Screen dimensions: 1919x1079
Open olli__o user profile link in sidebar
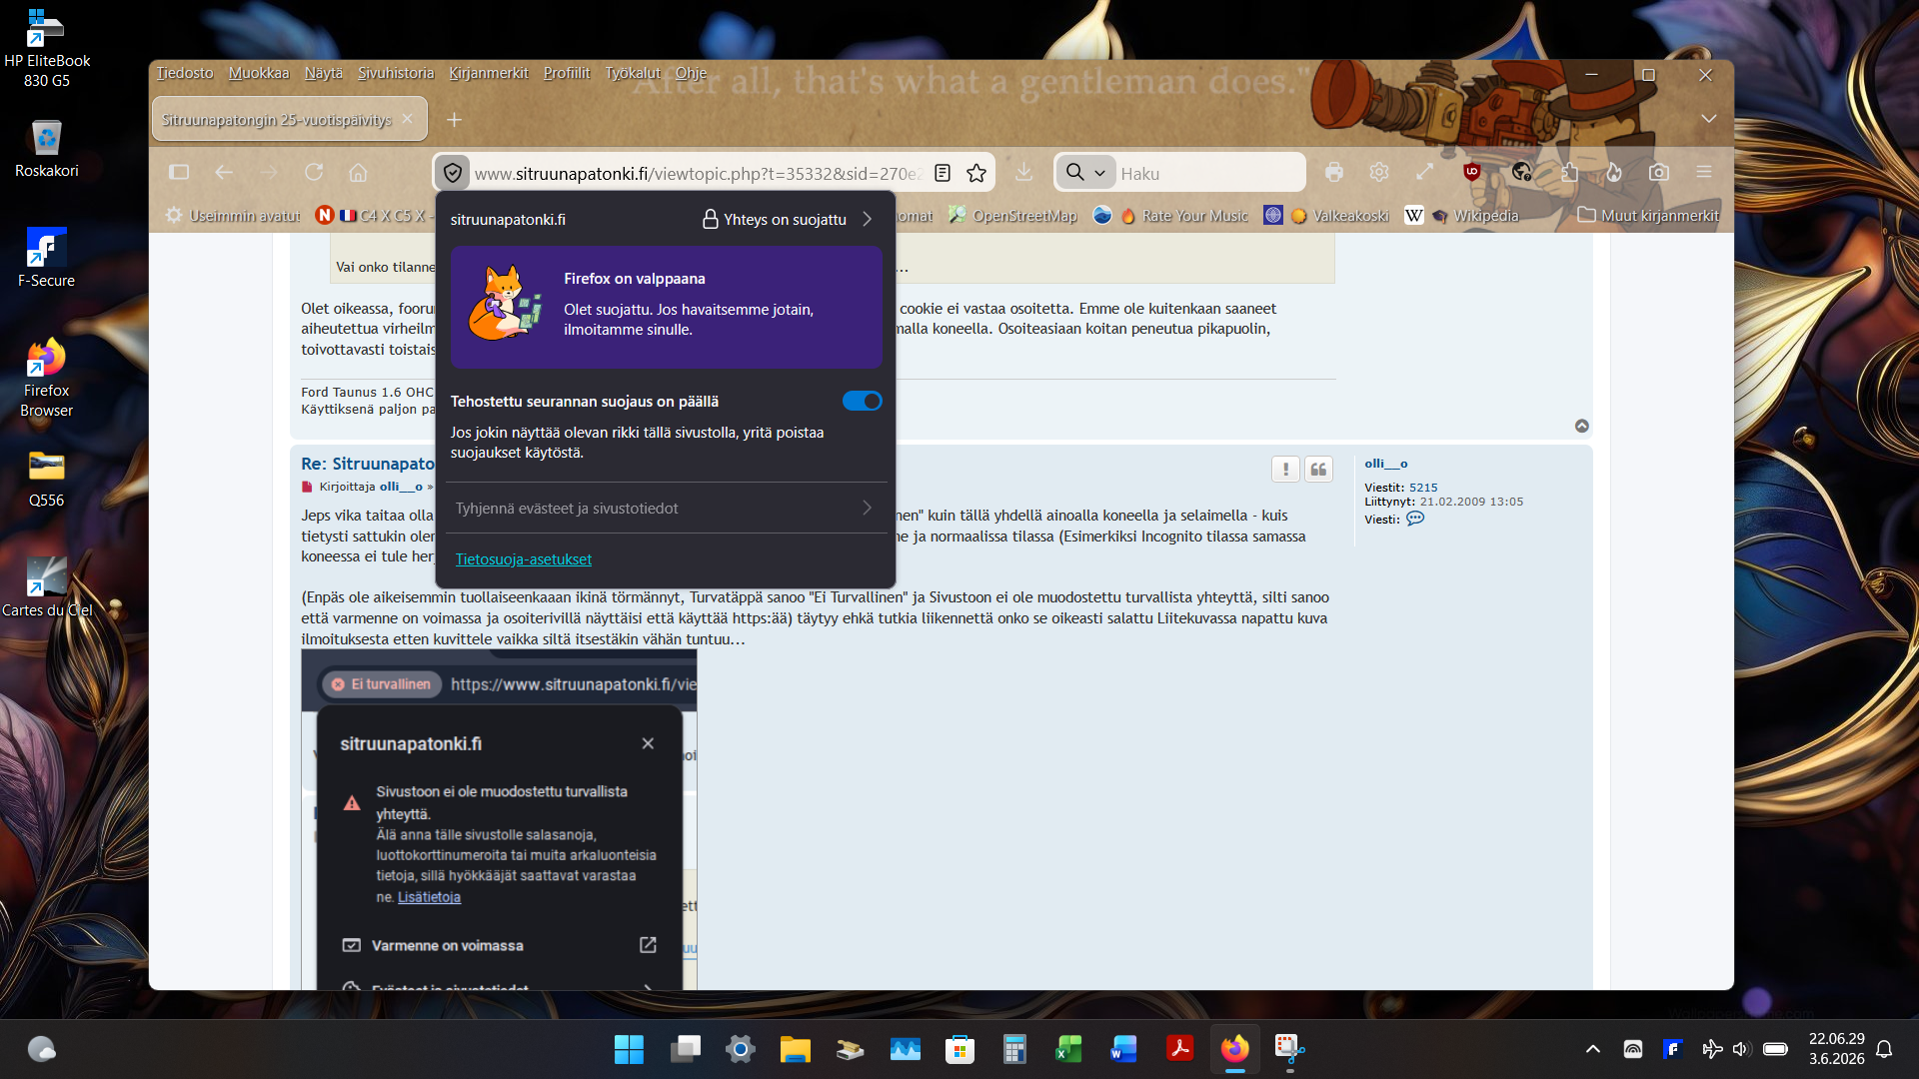(1386, 464)
